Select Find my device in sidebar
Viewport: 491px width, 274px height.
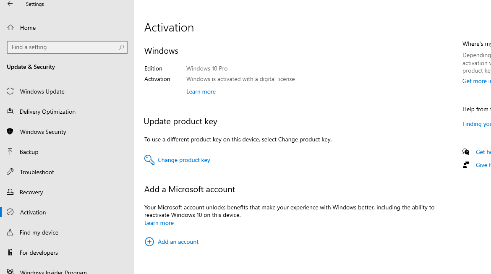tap(39, 232)
